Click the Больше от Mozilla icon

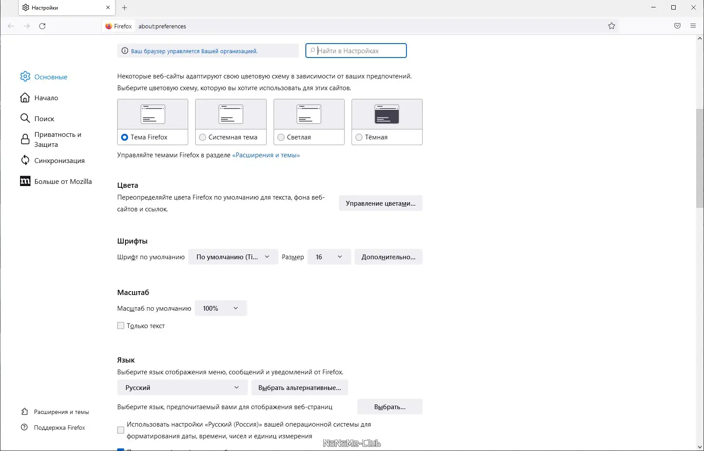(x=25, y=181)
